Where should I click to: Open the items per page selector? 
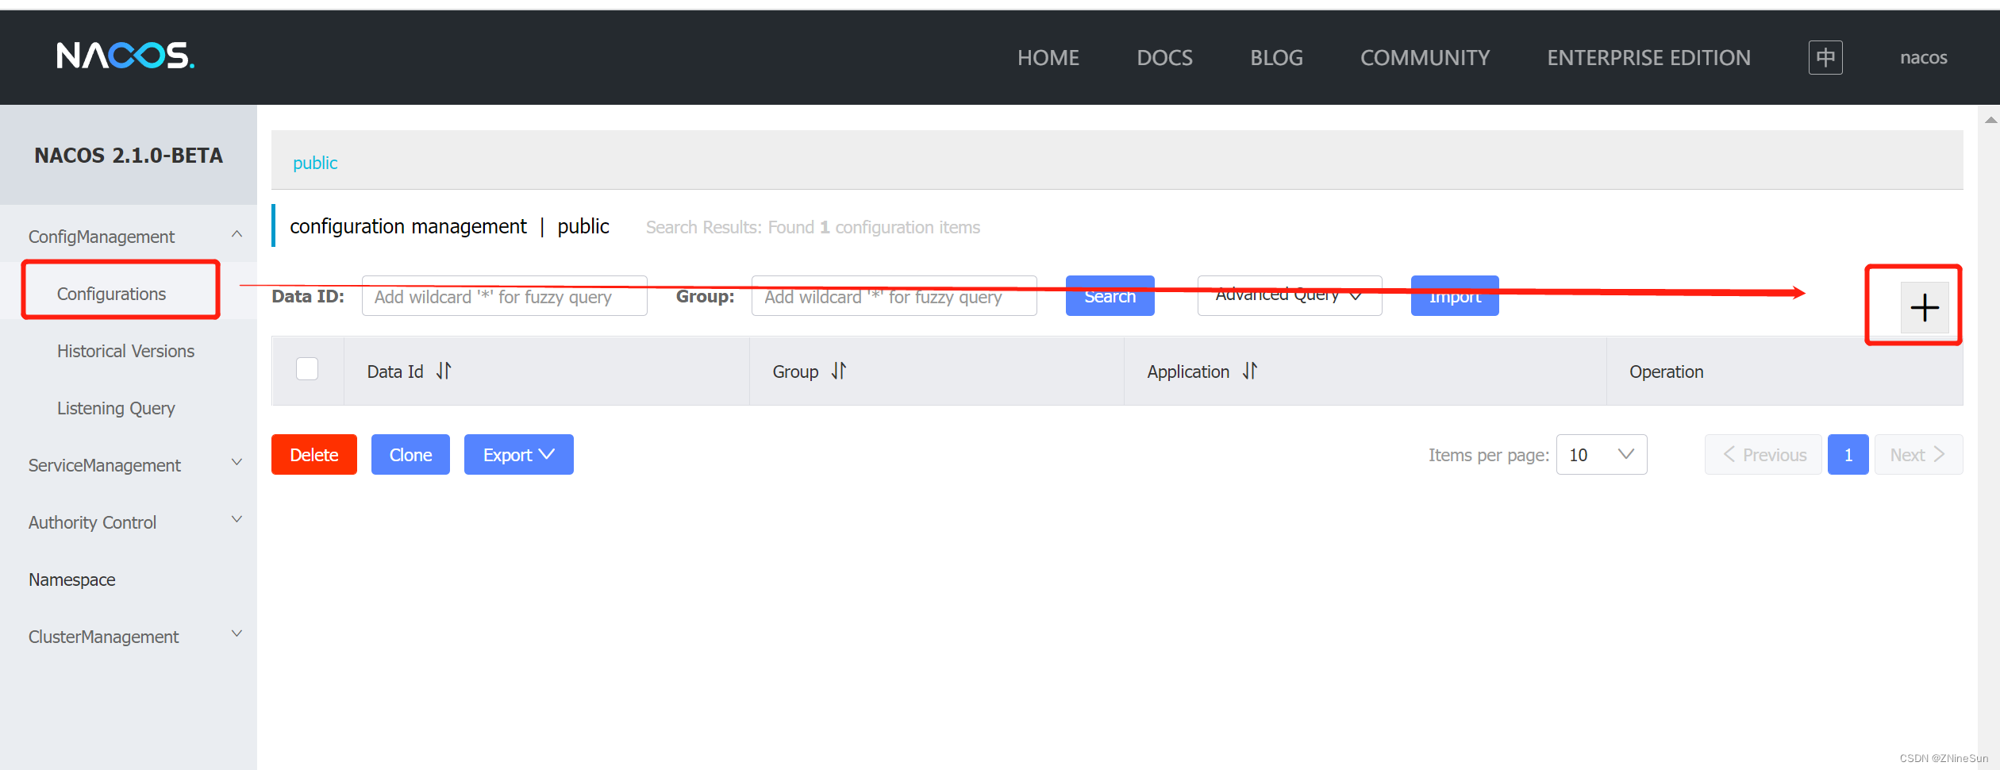tap(1602, 455)
